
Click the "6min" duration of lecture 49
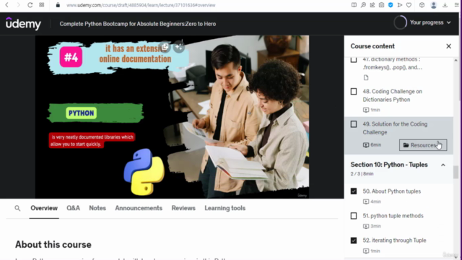375,144
